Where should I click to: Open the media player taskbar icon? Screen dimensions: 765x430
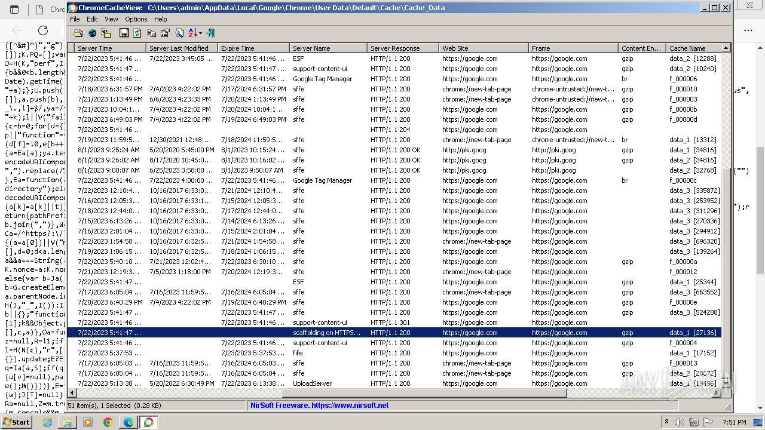[88, 422]
